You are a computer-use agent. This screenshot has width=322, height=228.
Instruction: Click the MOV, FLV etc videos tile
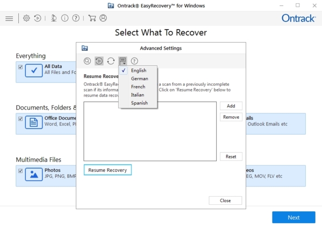pyautogui.click(x=276, y=176)
